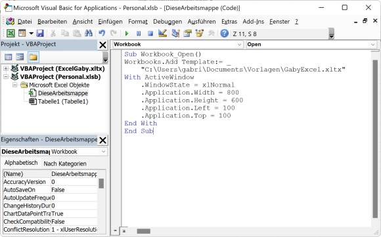
Task: Click the toolbar options overflow arrow
Action: coord(332,33)
